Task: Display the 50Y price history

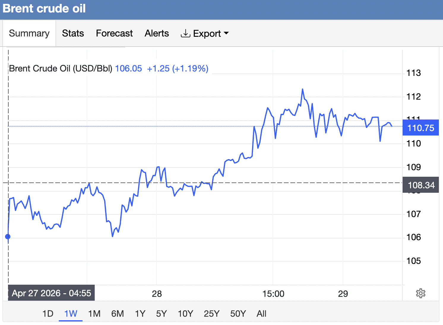Action: pos(238,313)
